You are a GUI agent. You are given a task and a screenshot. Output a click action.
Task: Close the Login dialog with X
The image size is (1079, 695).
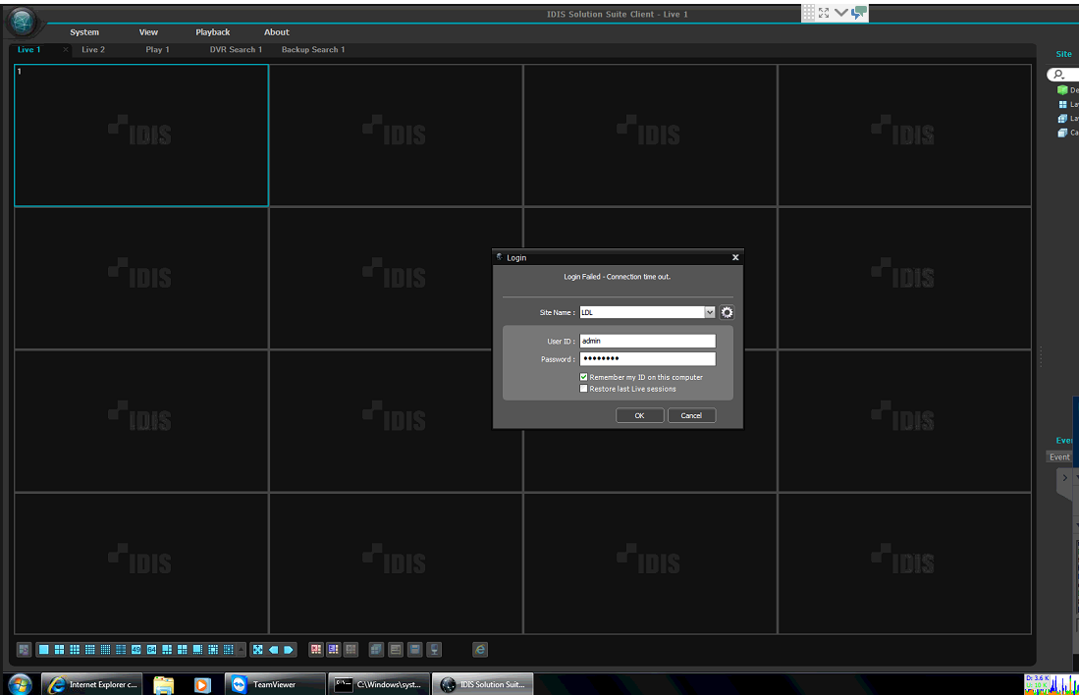click(735, 257)
